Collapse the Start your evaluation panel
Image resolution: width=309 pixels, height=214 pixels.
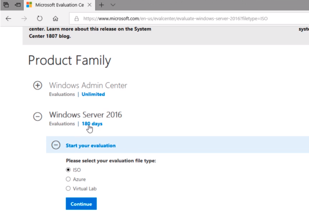56,145
